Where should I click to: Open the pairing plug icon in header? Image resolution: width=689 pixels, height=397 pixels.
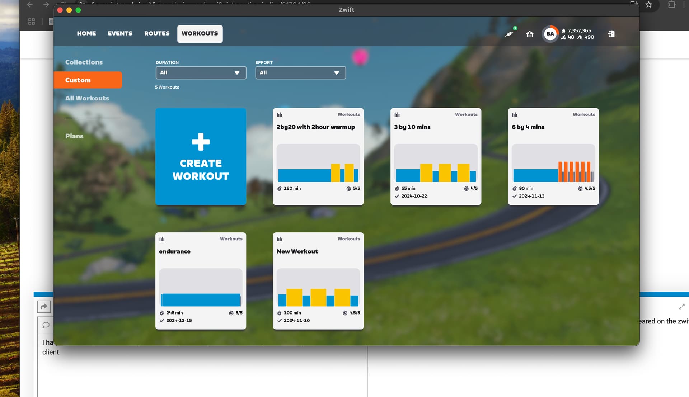[x=510, y=34]
